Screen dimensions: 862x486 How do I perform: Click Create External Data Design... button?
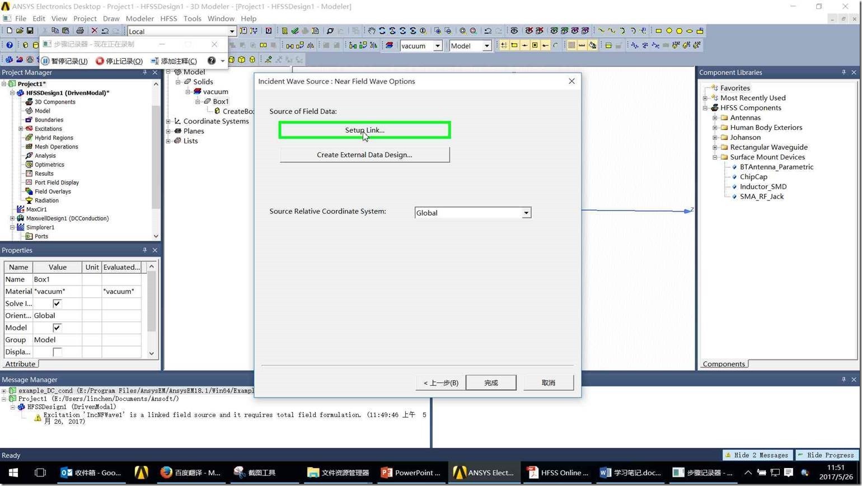tap(364, 155)
